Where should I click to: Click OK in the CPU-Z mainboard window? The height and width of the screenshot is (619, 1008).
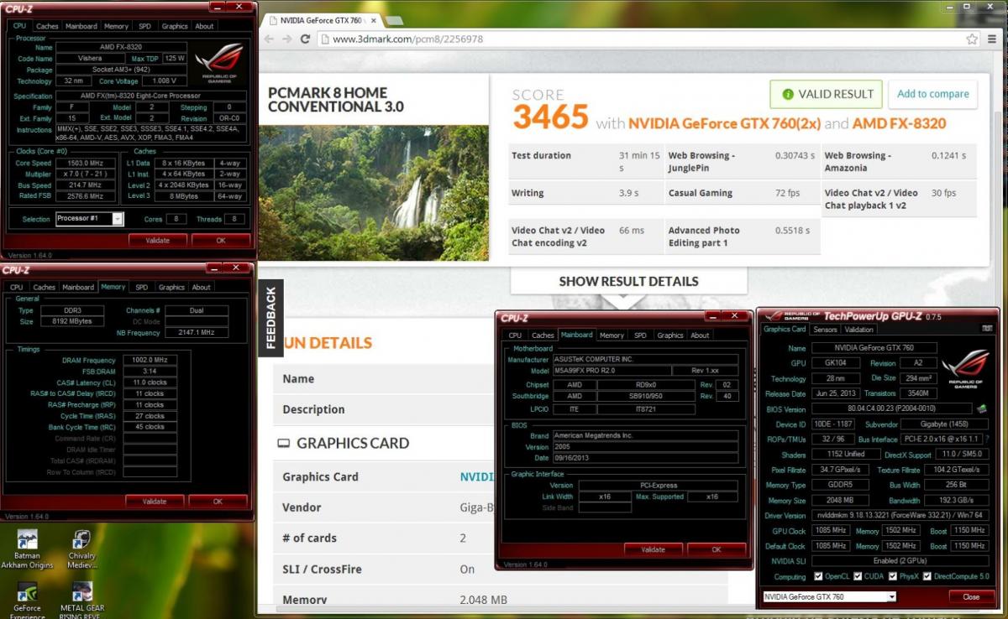(717, 549)
